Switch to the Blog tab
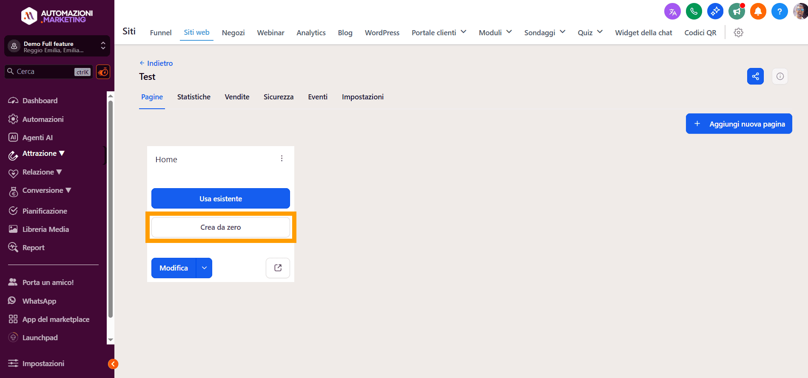The image size is (808, 378). (345, 33)
